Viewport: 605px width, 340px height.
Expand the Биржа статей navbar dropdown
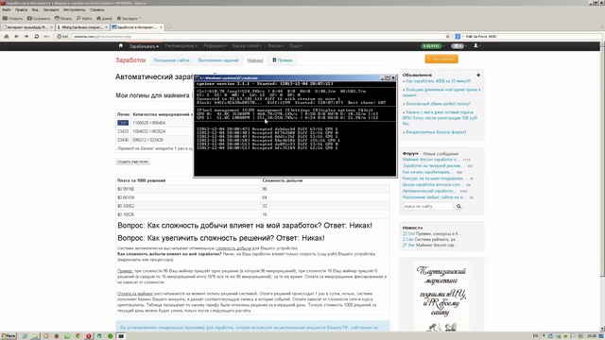point(247,46)
